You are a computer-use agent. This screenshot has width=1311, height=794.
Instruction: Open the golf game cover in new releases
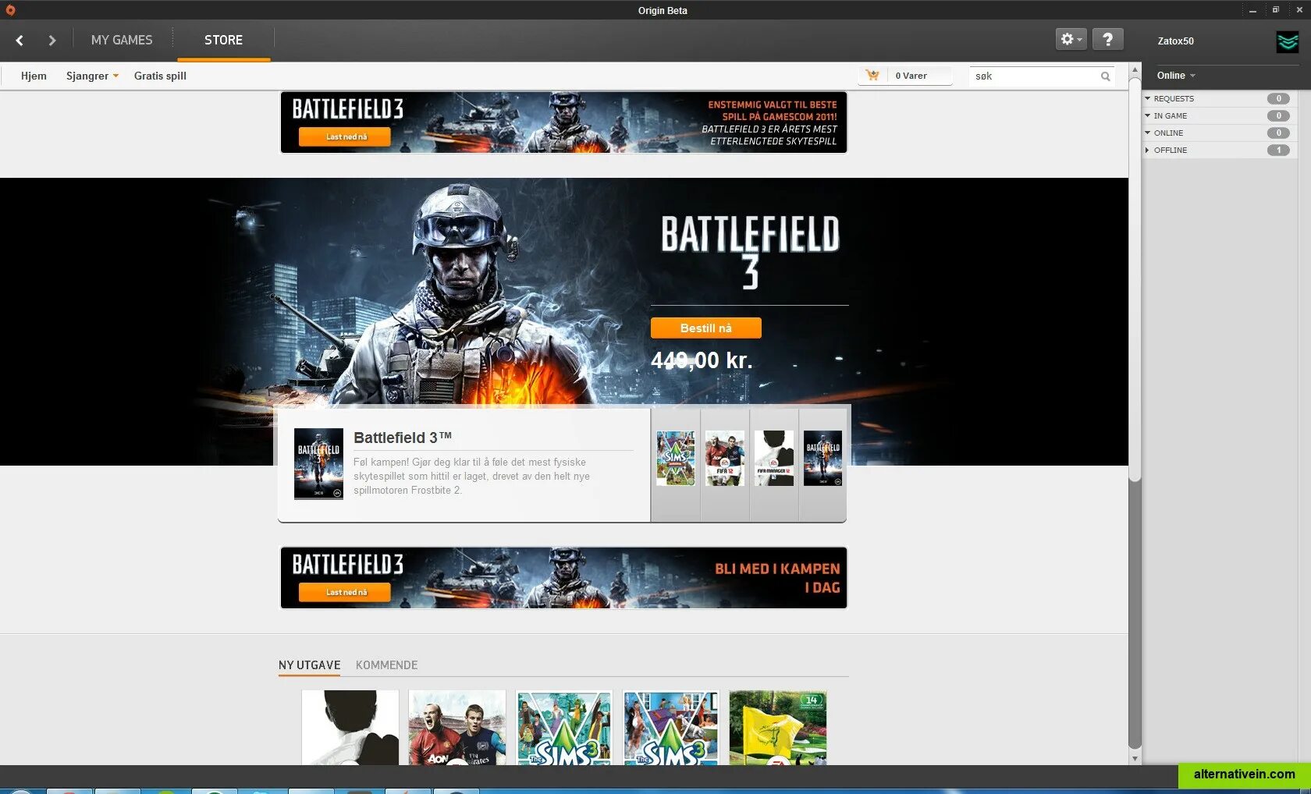tap(778, 727)
